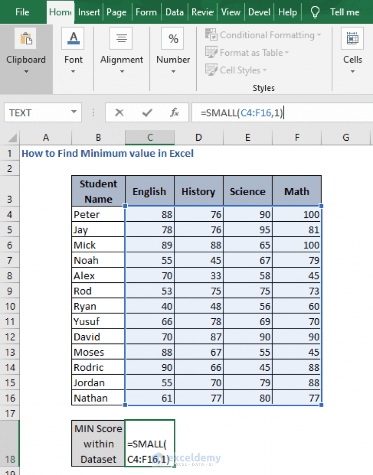Select Rod's English score 53

(150, 291)
